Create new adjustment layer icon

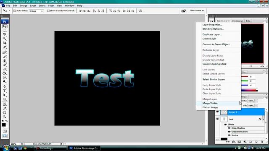point(245,142)
